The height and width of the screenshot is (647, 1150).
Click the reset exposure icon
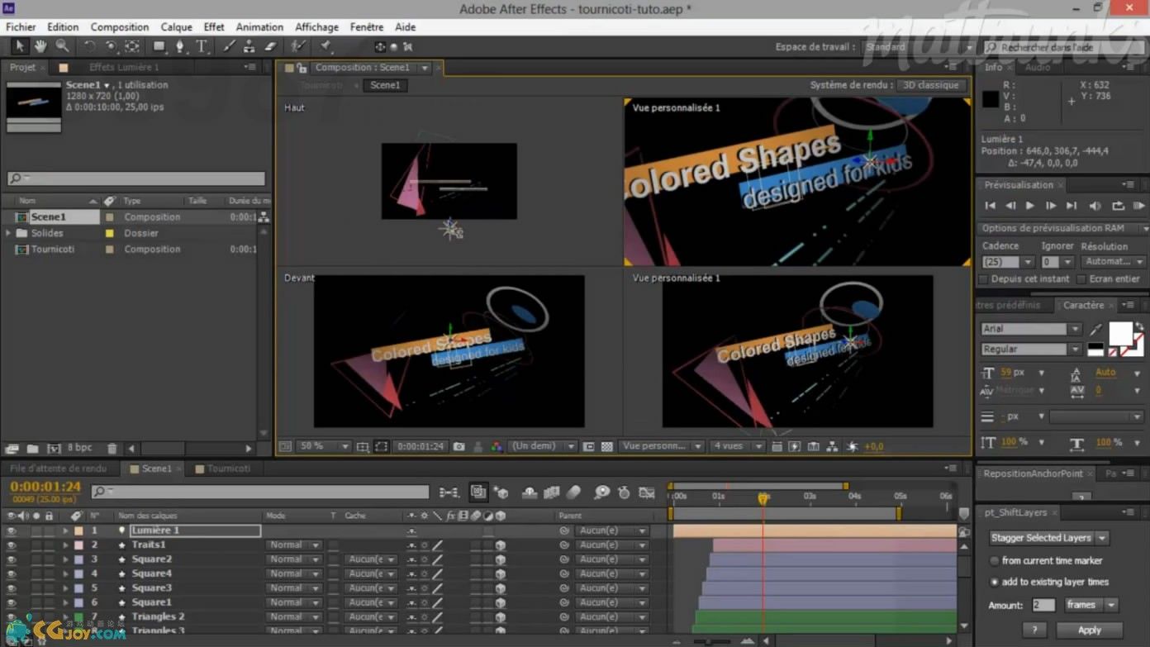[x=853, y=446]
